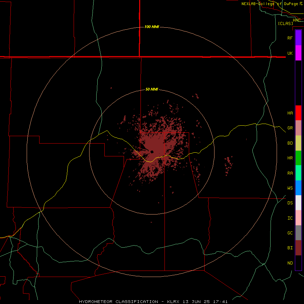Click the ND black legend swatch
Image resolution: width=304 pixels, height=304 pixels.
(298, 263)
